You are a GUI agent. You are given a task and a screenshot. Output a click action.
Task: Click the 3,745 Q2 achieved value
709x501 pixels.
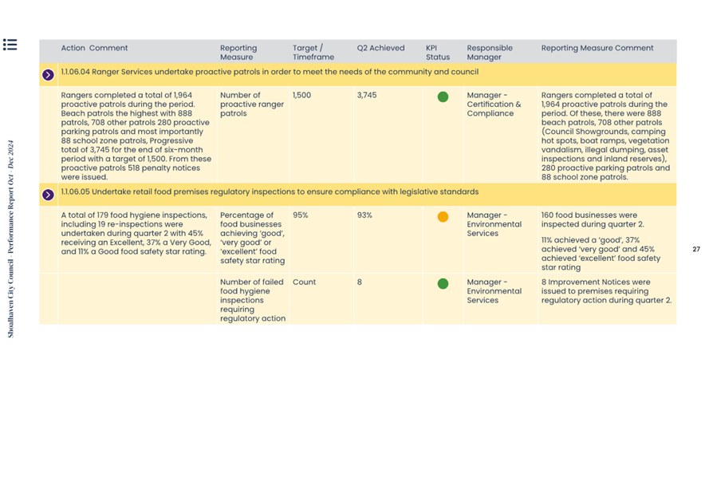367,95
